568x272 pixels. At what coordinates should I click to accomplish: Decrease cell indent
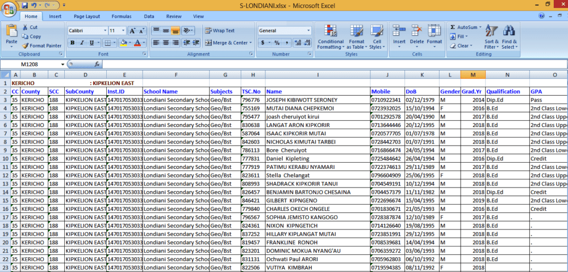186,42
